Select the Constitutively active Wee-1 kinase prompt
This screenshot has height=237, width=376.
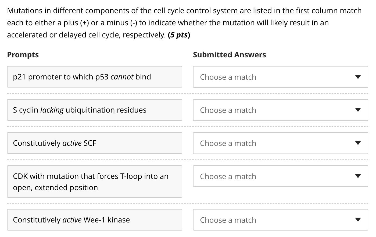click(x=94, y=220)
